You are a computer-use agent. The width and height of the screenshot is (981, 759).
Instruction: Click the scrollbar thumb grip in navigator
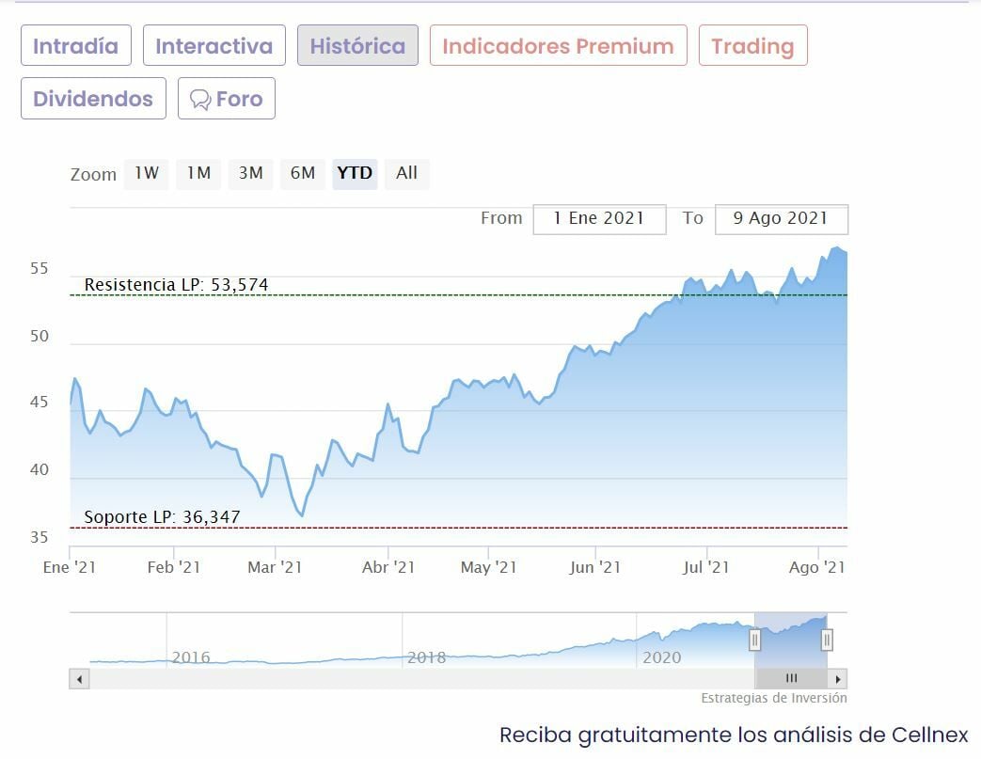click(x=791, y=679)
